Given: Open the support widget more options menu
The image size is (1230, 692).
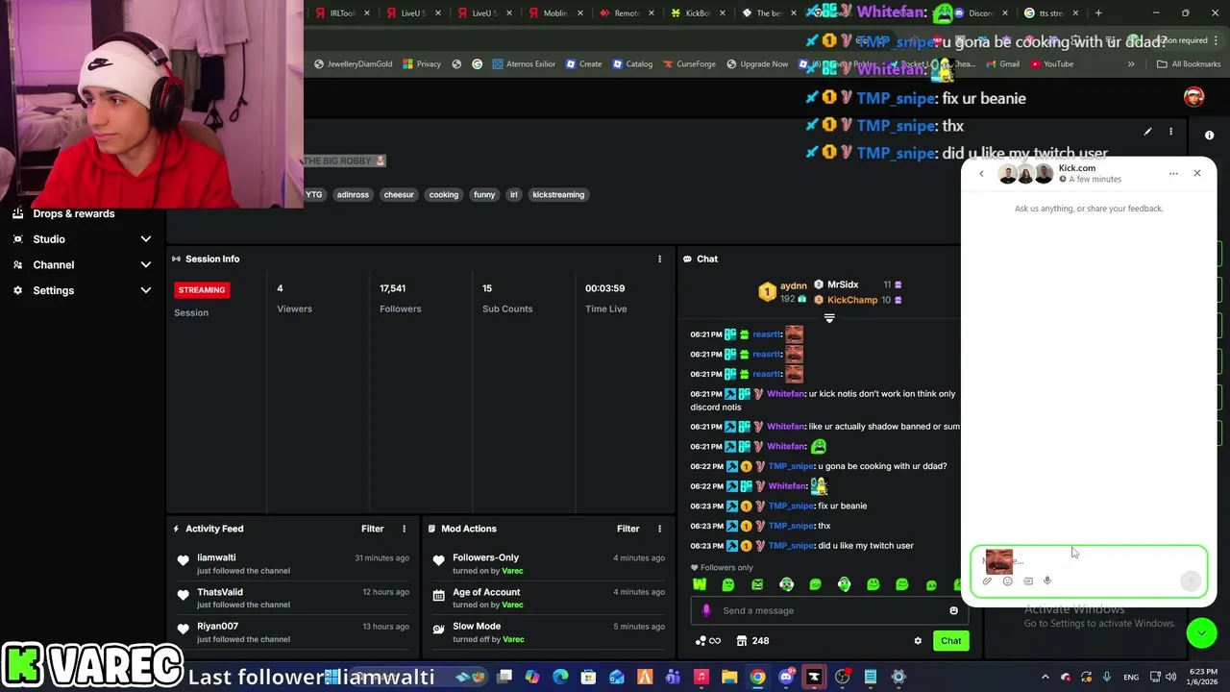Looking at the screenshot, I should [x=1173, y=174].
